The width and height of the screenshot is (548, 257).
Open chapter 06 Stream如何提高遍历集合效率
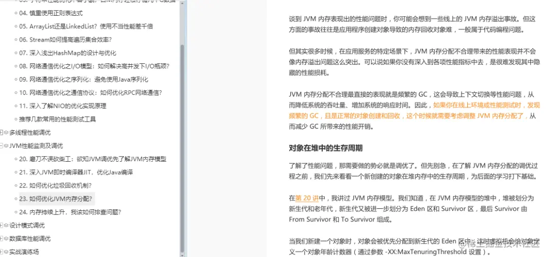65,40
